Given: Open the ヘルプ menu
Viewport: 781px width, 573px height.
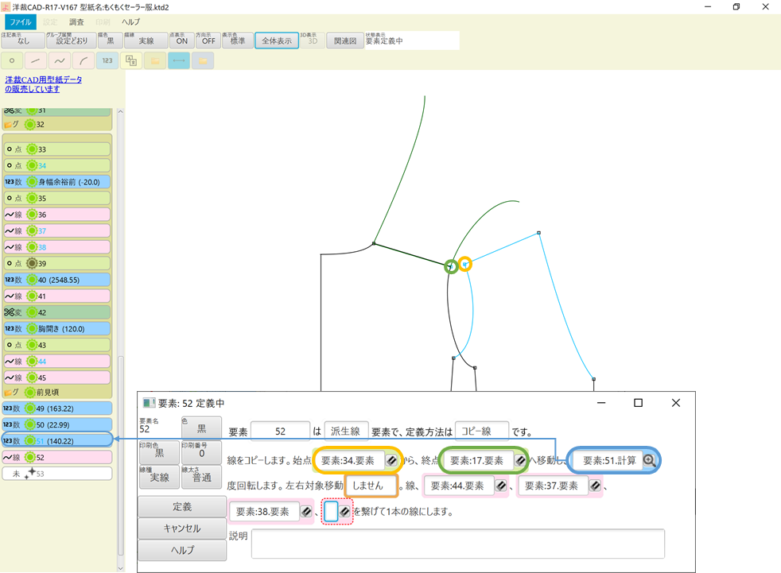Looking at the screenshot, I should click(x=130, y=21).
